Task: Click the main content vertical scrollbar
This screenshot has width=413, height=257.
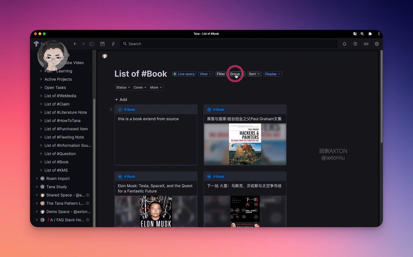Action: (x=382, y=97)
